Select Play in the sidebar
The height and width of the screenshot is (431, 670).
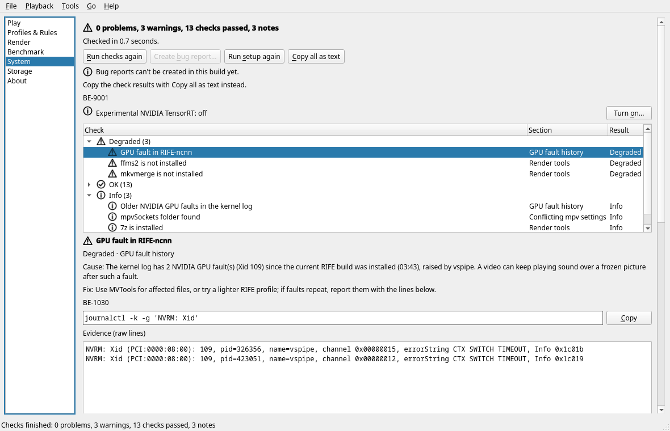click(40, 23)
